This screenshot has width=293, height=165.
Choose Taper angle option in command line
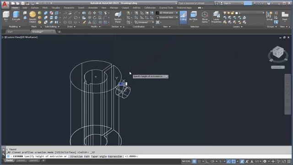click(x=99, y=156)
